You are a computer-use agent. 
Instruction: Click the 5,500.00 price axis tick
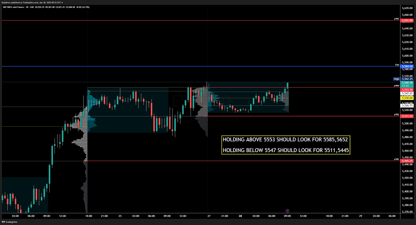click(x=407, y=124)
